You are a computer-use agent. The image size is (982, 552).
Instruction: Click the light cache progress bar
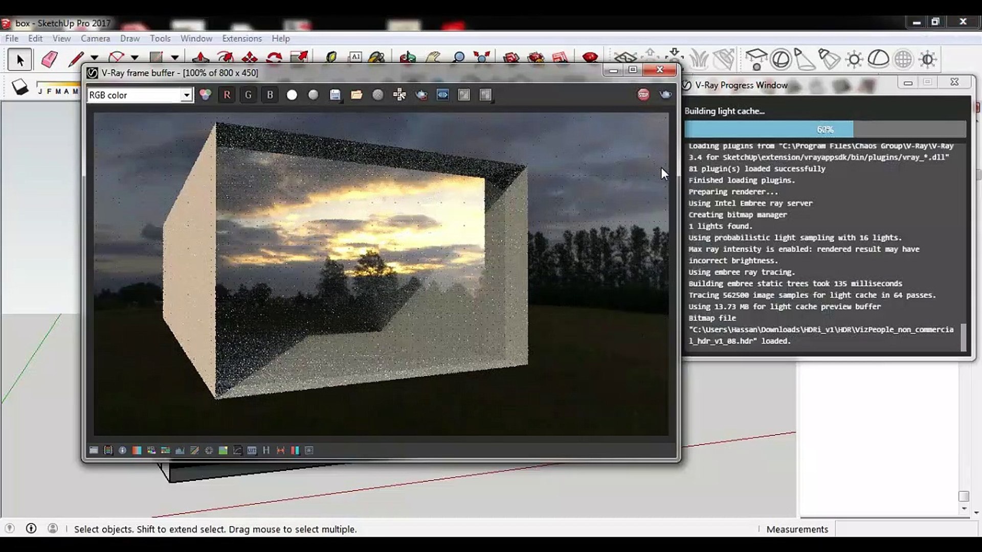click(x=825, y=129)
